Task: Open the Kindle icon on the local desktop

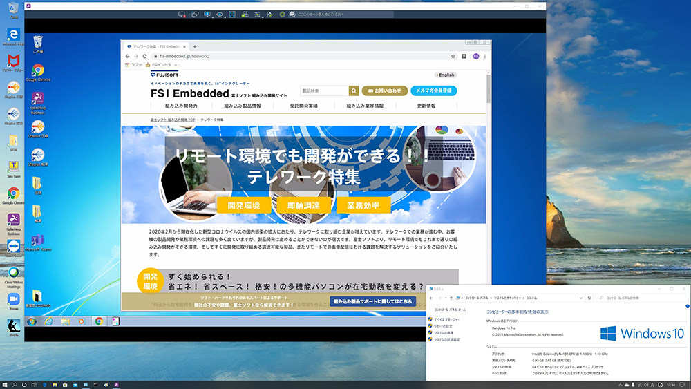Action: coord(13,328)
